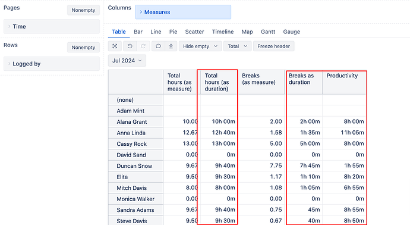The image size is (410, 225).
Task: Select the Cassy Rock row header
Action: [x=135, y=144]
